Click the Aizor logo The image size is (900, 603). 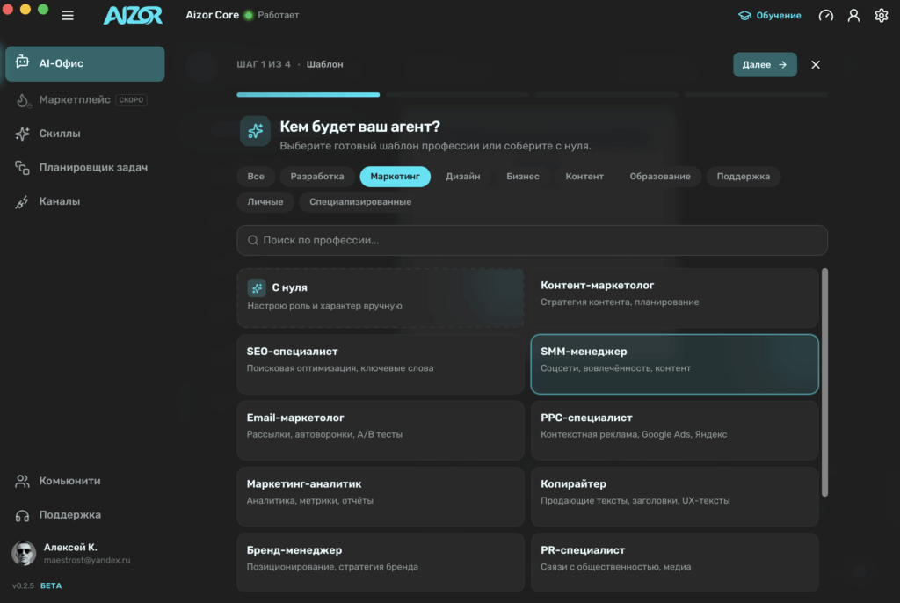[x=134, y=15]
